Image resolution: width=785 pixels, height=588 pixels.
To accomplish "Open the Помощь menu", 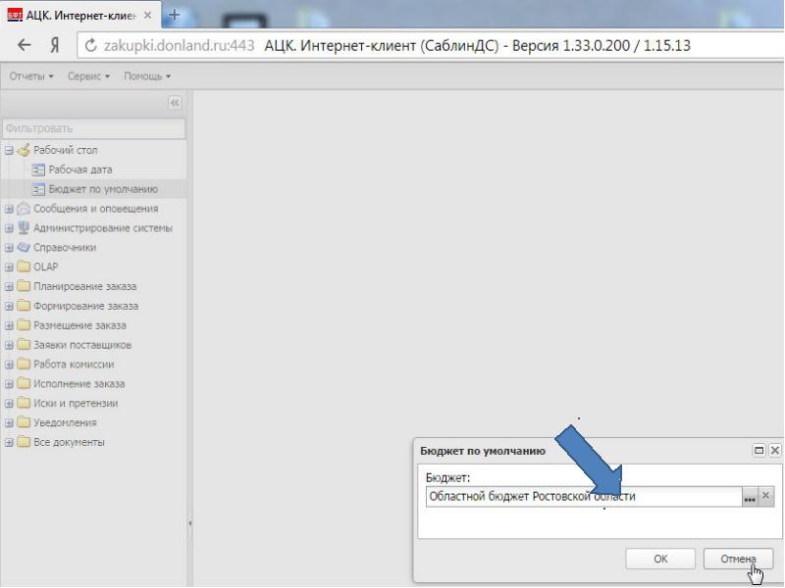I will click(x=147, y=76).
